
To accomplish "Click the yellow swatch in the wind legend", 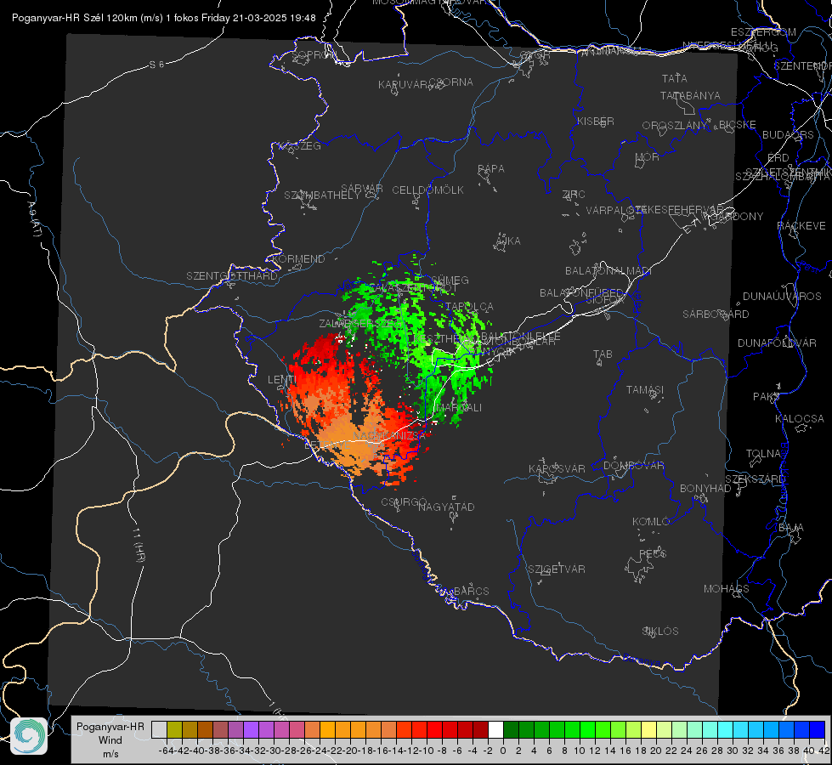I will click(648, 729).
